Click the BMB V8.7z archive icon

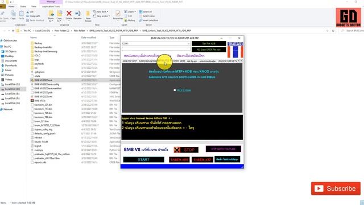pos(32,101)
